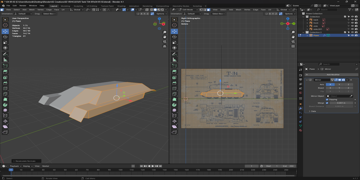Click the Merge distance value field
The height and width of the screenshot is (180, 360).
[x=341, y=103]
